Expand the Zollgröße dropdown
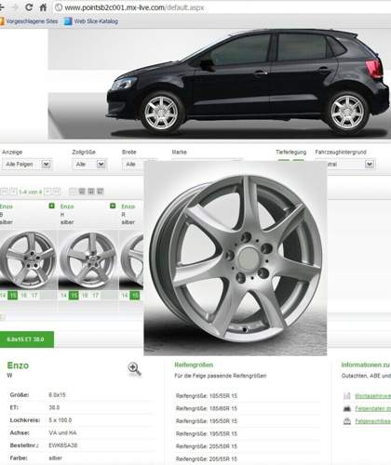The height and width of the screenshot is (465, 391). pyautogui.click(x=89, y=164)
